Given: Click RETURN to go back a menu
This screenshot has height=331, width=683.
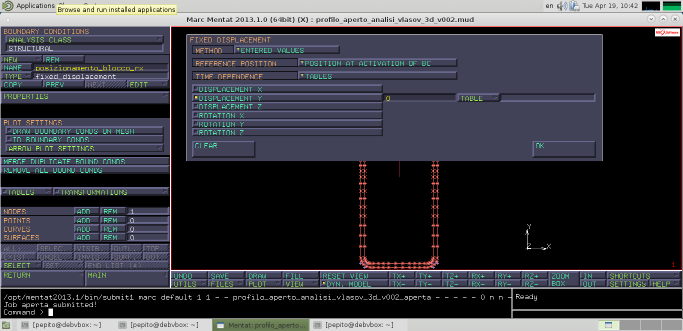Looking at the screenshot, I should pyautogui.click(x=42, y=279).
